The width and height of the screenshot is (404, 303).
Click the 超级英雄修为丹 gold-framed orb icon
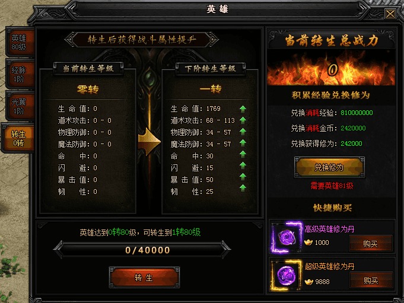coord(287,275)
